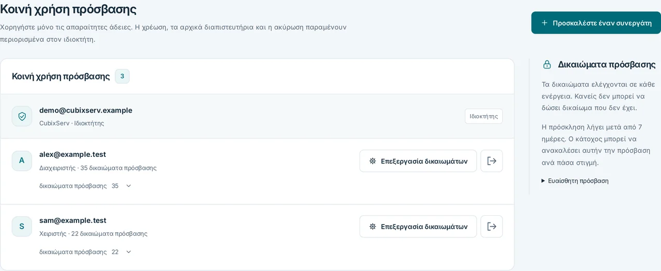Click the "A" avatar for alex@example.test
661x271 pixels.
tap(22, 161)
